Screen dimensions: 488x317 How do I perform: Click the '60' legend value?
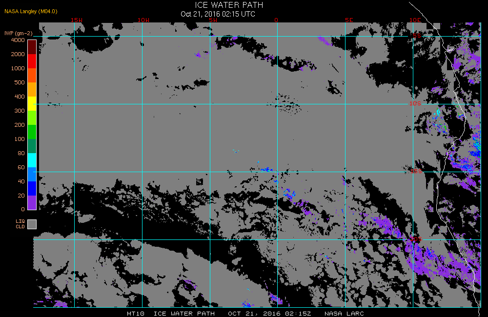click(x=21, y=167)
